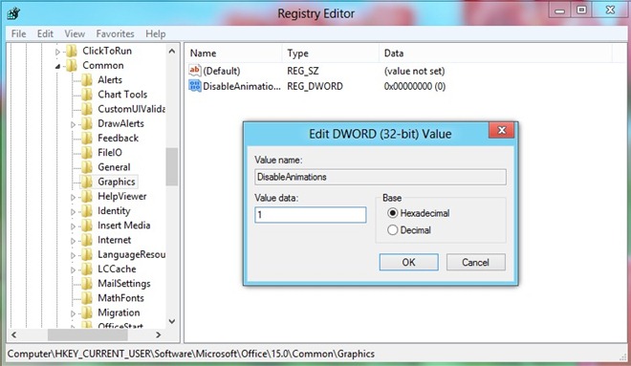Viewport: 631px width, 366px height.
Task: Click the Graphics folder icon in tree
Action: tap(87, 182)
